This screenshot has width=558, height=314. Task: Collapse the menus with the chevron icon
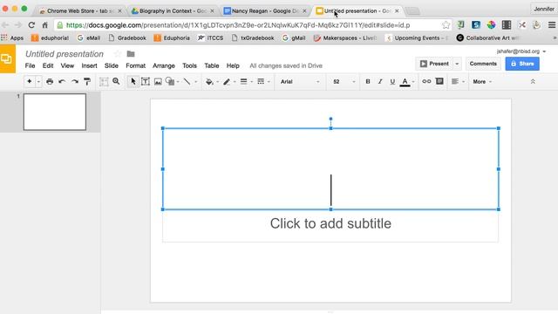click(x=533, y=81)
